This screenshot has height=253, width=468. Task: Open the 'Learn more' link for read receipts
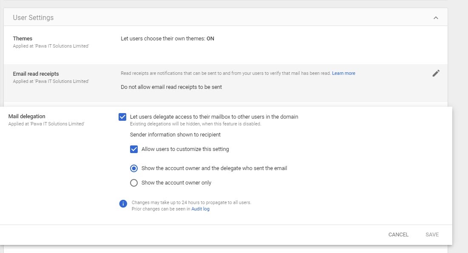[x=343, y=73]
